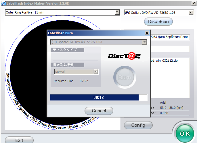Click the 53.0 - 58.0 [mm] area value
This screenshot has width=197, height=143.
click(x=171, y=108)
